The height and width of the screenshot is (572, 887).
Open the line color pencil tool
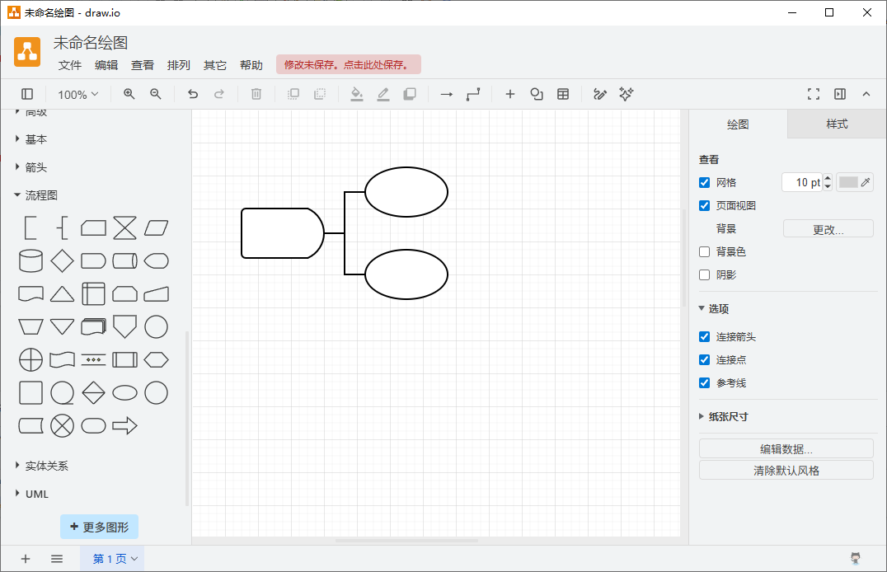coord(383,94)
